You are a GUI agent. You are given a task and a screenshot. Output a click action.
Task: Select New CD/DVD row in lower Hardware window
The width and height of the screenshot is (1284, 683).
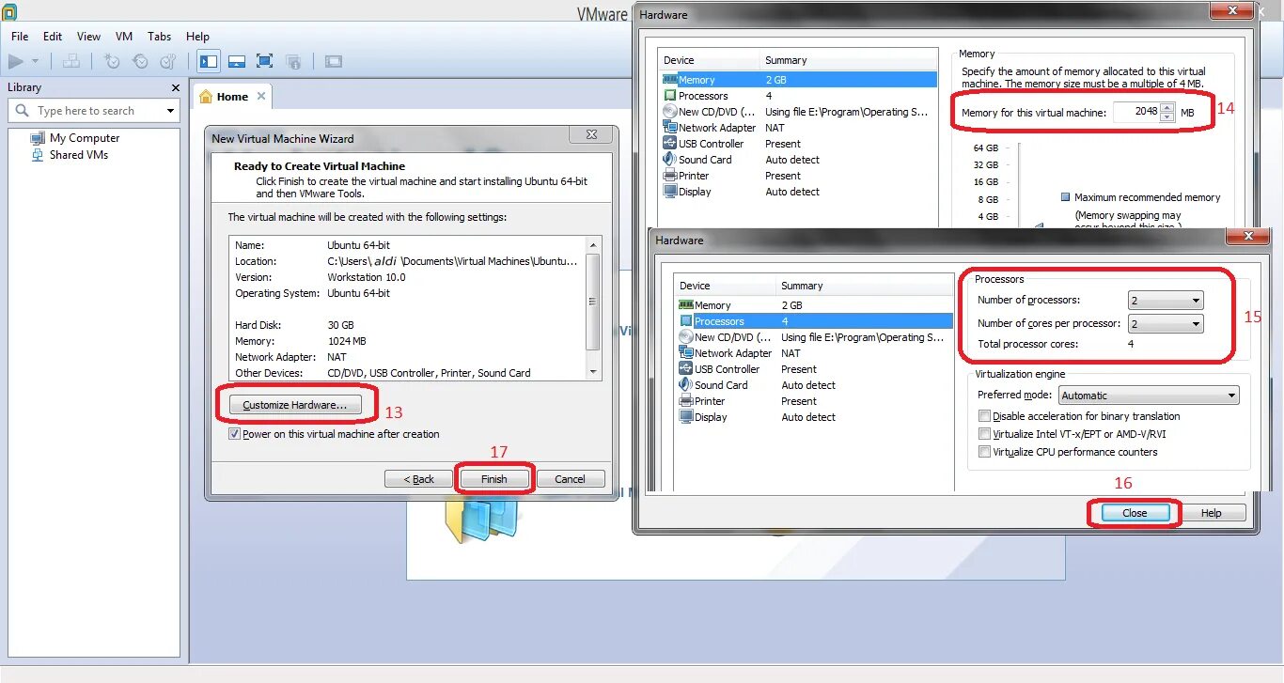click(814, 337)
